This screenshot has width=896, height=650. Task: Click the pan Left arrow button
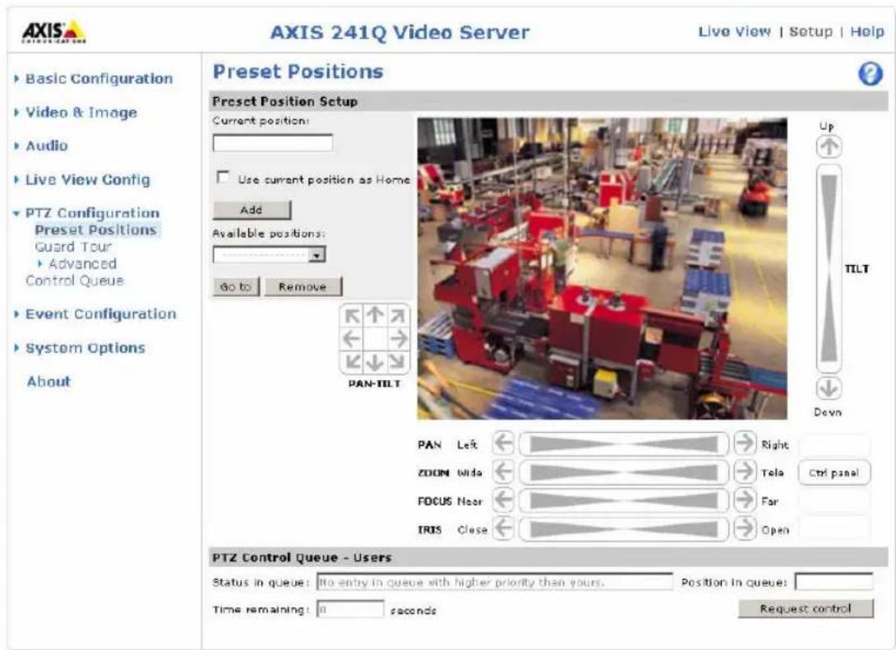[x=503, y=443]
